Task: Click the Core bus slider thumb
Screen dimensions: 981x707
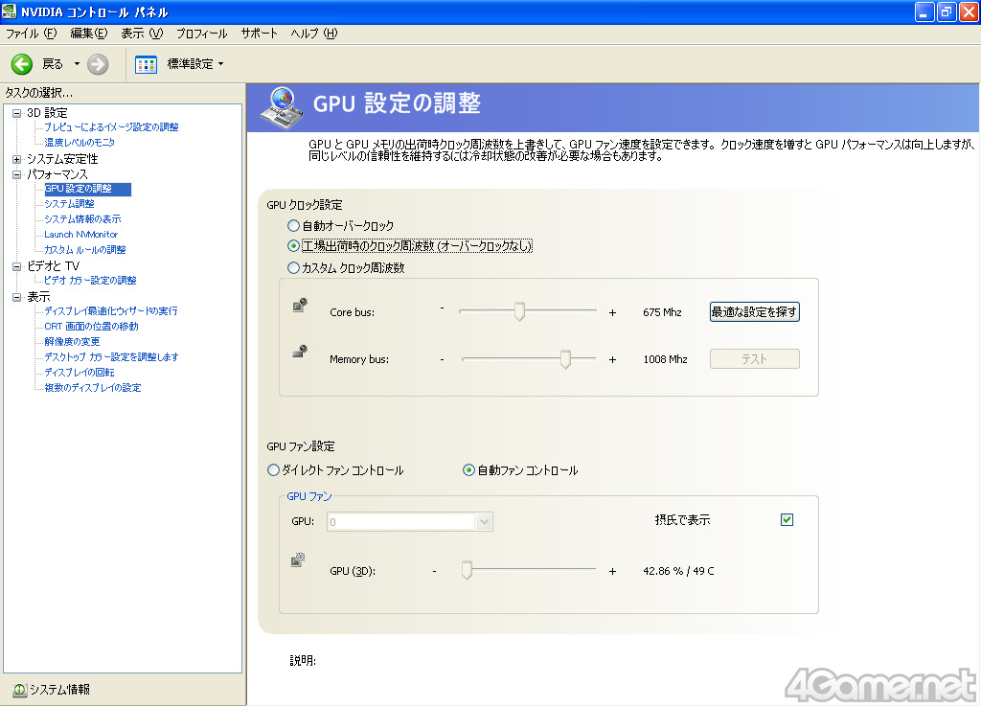Action: click(x=519, y=311)
